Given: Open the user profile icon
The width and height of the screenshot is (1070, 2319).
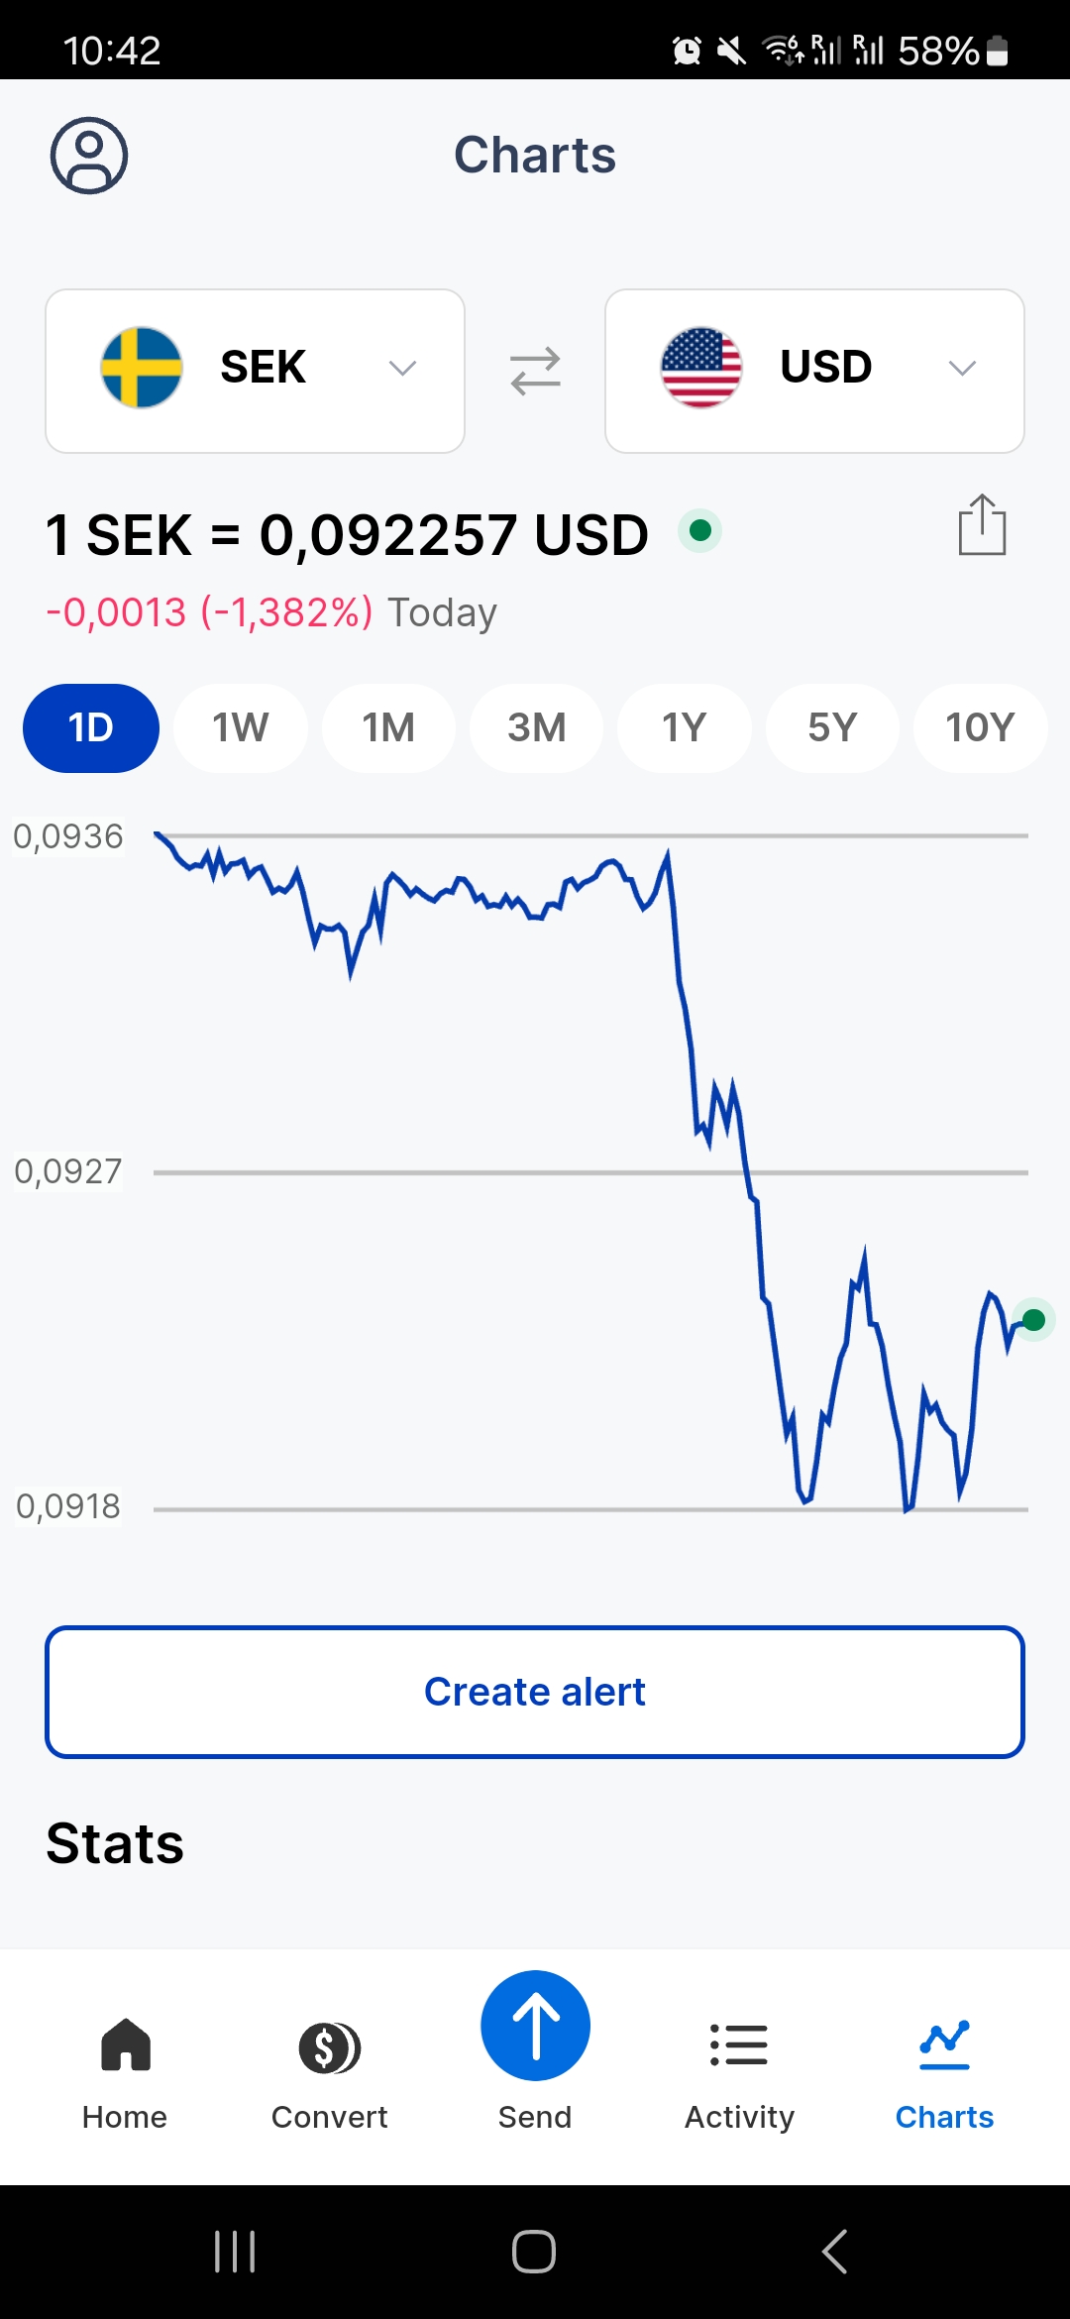Looking at the screenshot, I should (89, 156).
